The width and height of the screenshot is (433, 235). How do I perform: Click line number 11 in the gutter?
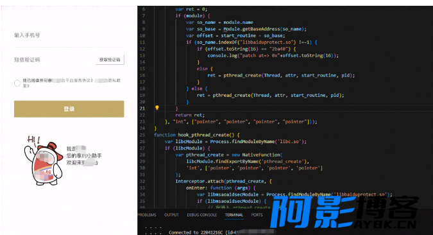pyautogui.click(x=142, y=42)
